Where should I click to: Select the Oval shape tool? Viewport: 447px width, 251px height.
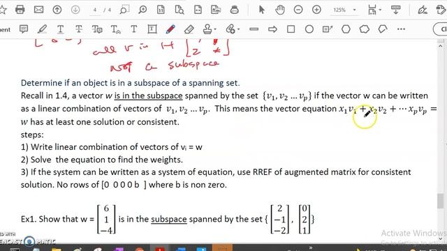(x=309, y=29)
